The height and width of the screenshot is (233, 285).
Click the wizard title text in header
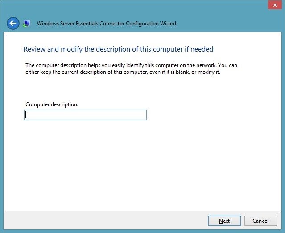tap(107, 24)
